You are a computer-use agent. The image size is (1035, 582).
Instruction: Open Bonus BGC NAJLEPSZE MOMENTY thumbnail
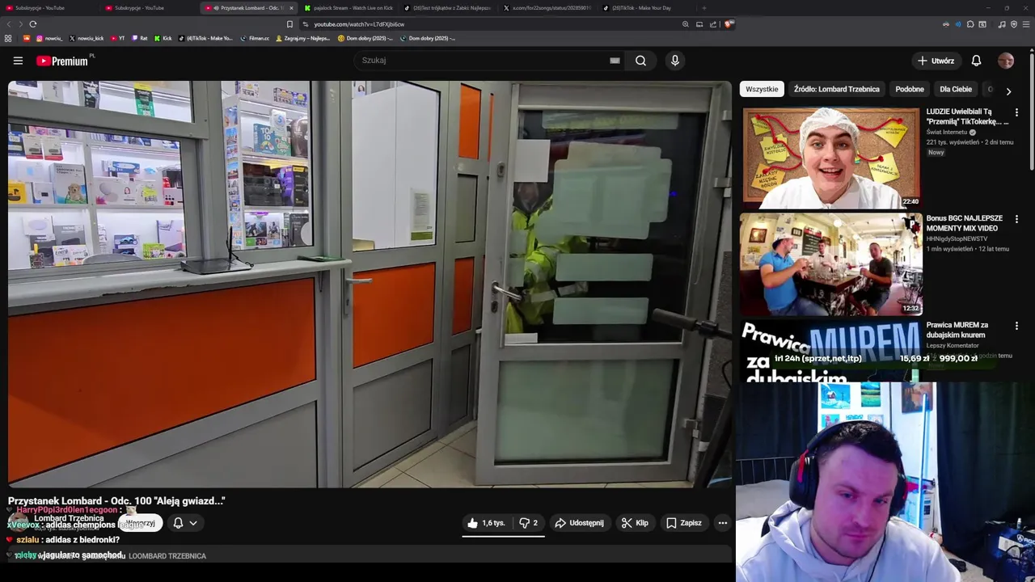831,264
